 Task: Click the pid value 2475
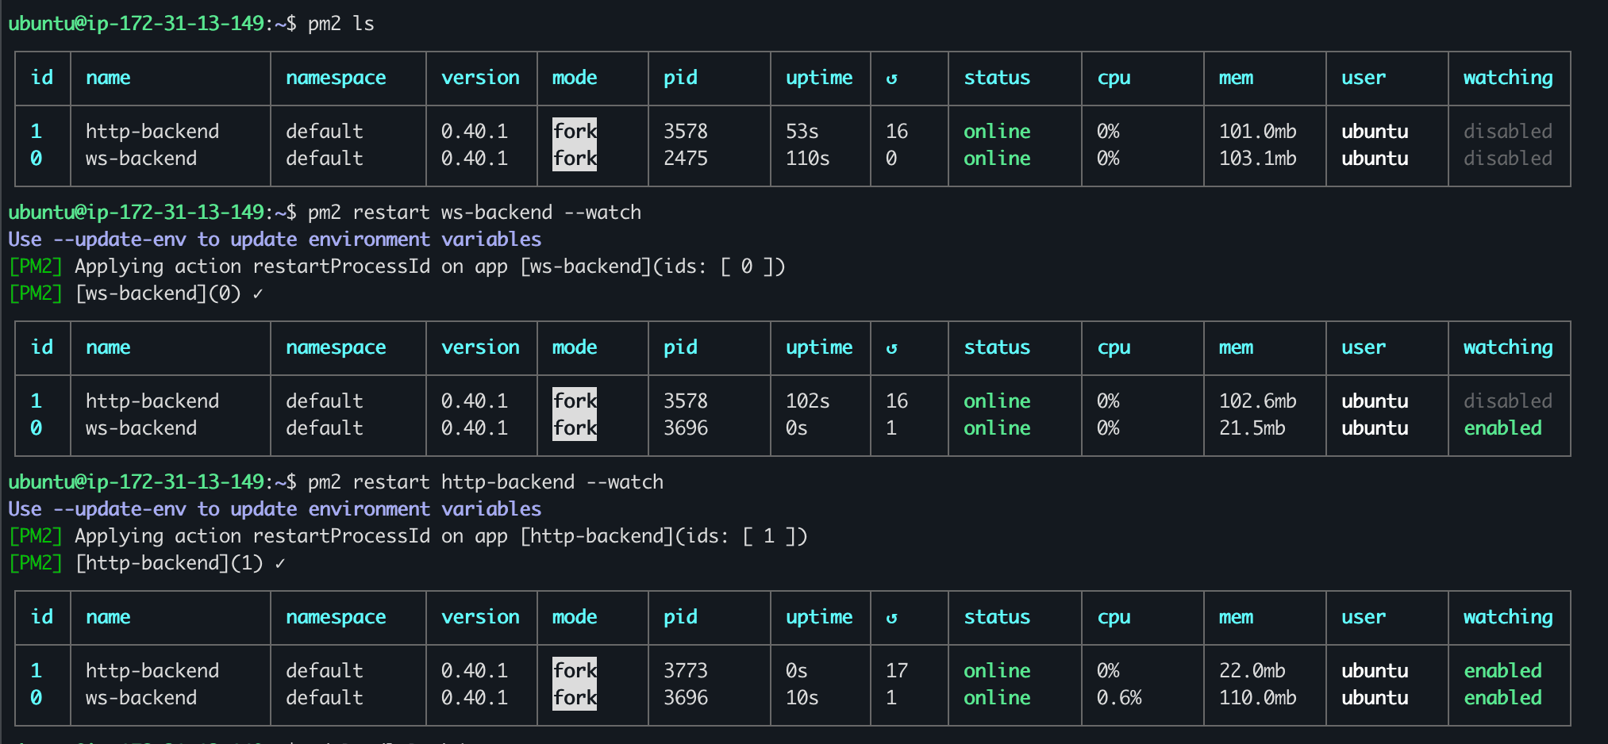[x=685, y=158]
